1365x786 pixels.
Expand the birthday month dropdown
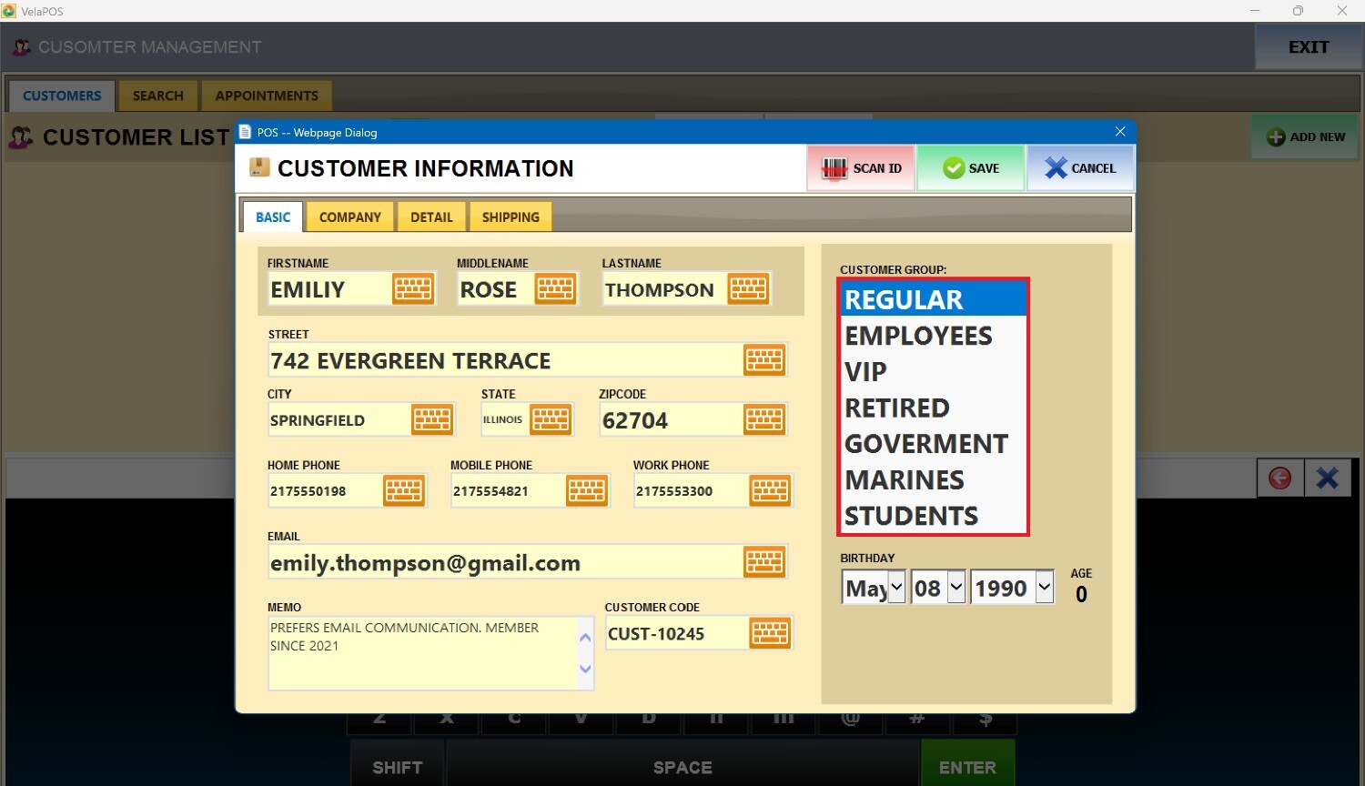pyautogui.click(x=896, y=588)
